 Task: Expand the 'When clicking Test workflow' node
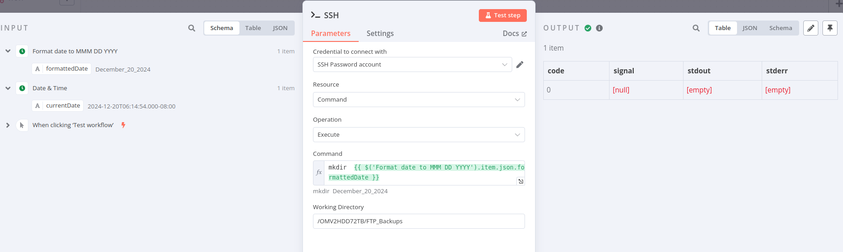click(8, 125)
